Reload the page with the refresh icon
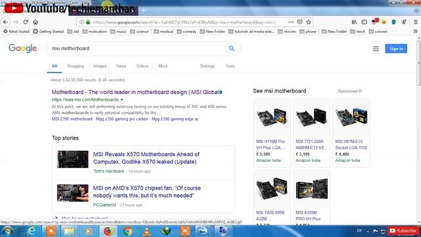 26,22
